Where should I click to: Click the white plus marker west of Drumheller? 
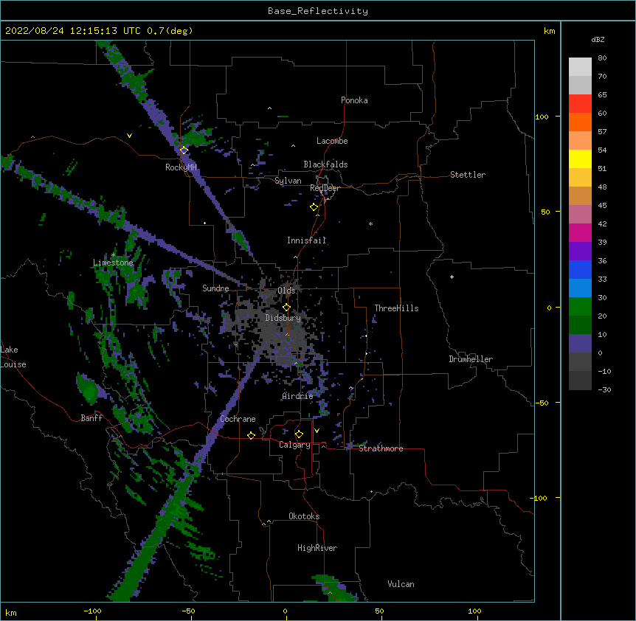452,277
